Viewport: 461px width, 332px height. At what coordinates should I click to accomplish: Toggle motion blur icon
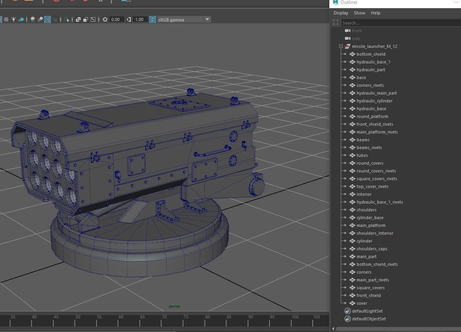40,19
